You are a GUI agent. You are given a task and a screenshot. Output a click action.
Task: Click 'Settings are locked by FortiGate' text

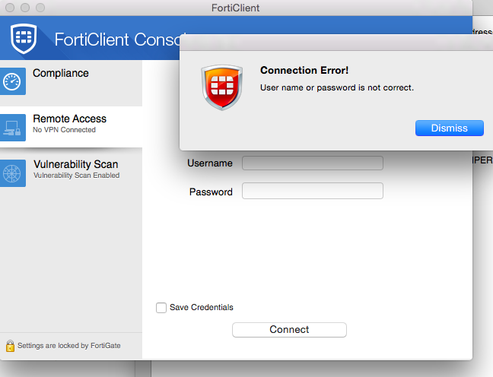pos(68,346)
